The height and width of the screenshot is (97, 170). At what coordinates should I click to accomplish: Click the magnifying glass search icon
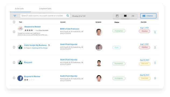point(68,16)
